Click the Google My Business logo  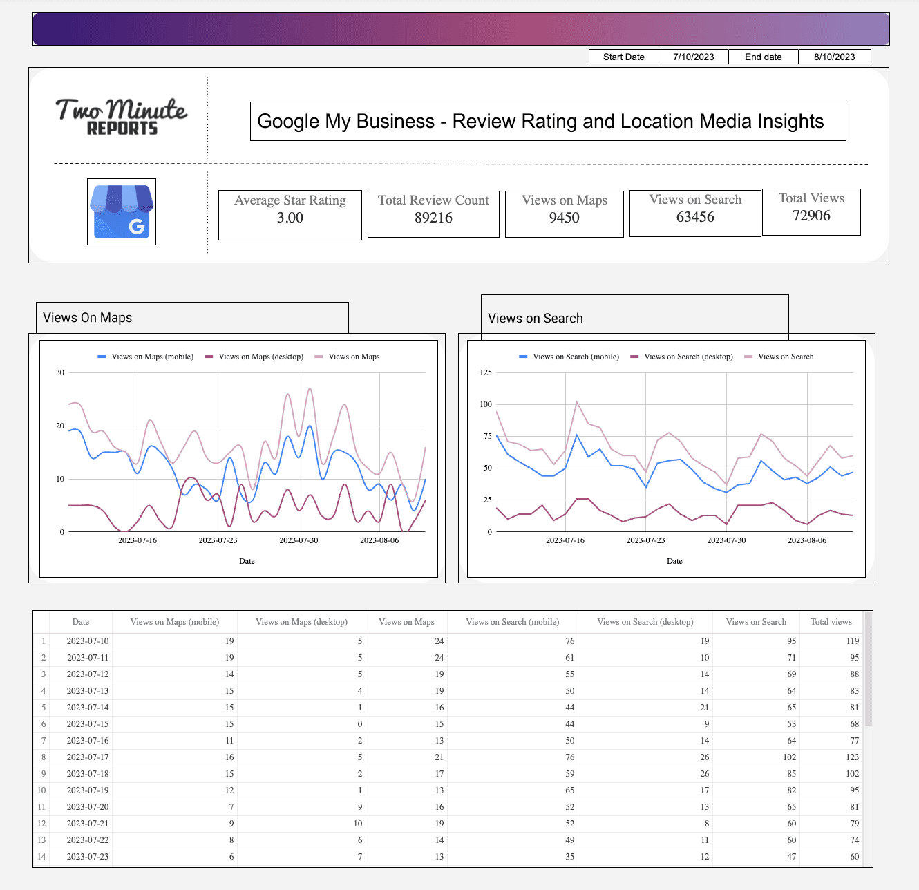click(121, 211)
